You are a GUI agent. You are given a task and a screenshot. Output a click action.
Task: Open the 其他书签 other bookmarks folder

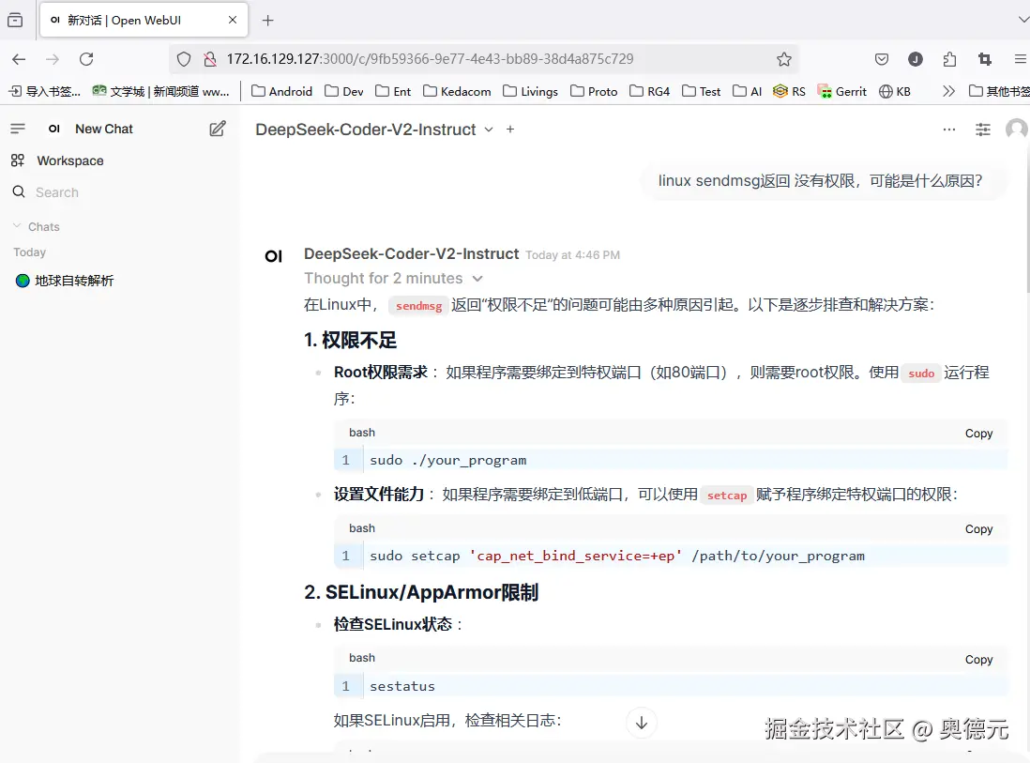[x=999, y=91]
